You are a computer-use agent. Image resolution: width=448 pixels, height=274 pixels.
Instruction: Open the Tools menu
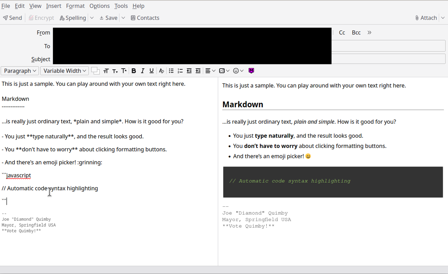[121, 6]
